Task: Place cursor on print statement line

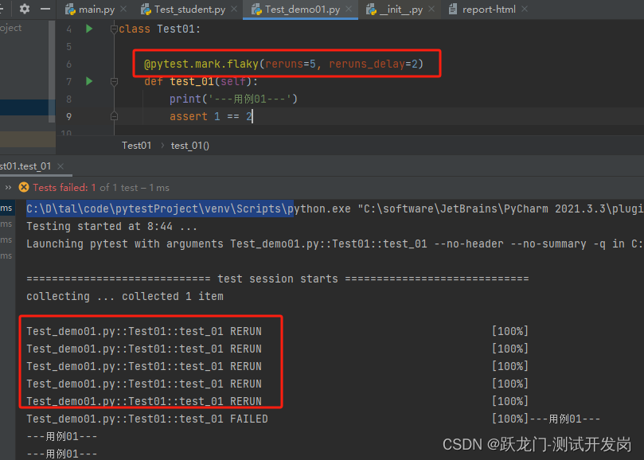Action: pos(233,99)
